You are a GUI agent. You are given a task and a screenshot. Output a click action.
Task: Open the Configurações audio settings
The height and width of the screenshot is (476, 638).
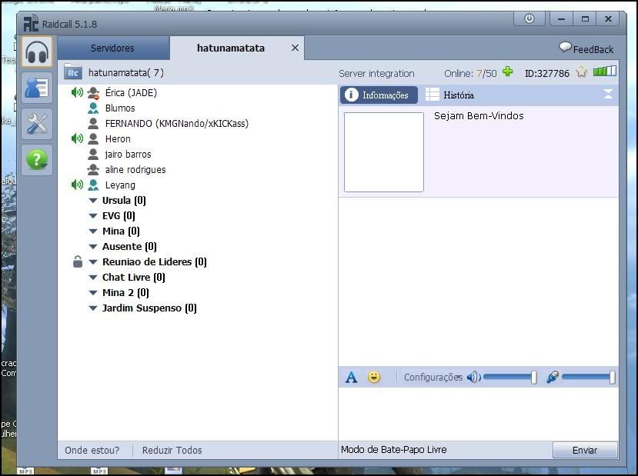coord(433,378)
